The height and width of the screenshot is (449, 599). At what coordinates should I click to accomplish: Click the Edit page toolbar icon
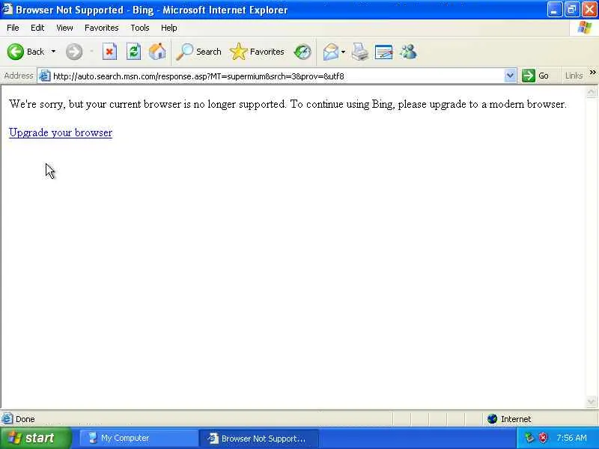click(x=383, y=52)
